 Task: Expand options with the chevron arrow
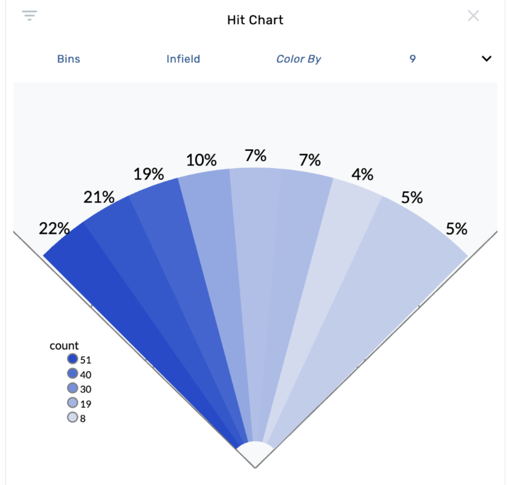486,59
